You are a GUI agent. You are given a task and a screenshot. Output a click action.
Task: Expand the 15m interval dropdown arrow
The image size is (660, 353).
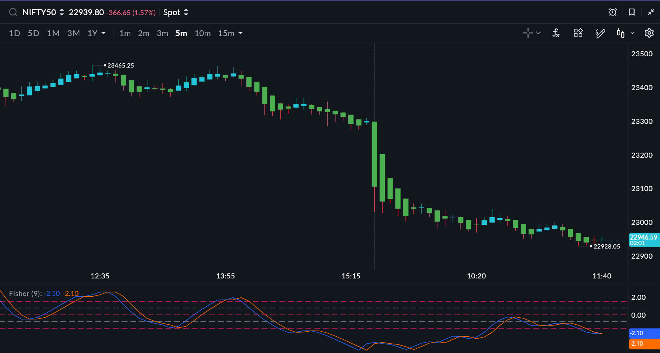[240, 33]
